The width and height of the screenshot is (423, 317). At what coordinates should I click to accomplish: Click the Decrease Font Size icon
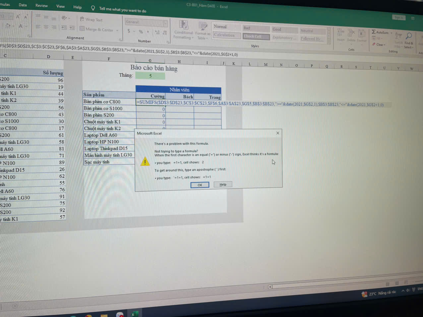[26, 17]
